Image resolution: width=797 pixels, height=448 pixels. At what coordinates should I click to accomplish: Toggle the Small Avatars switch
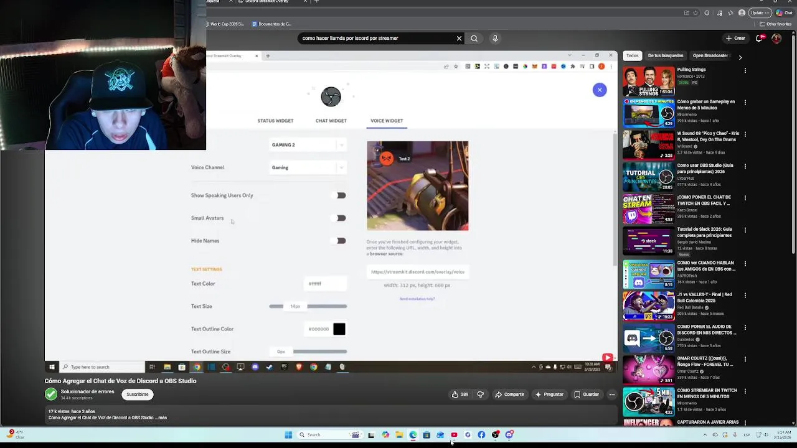pyautogui.click(x=341, y=218)
